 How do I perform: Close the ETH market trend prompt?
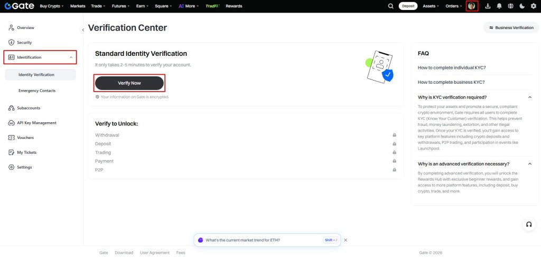click(x=346, y=240)
